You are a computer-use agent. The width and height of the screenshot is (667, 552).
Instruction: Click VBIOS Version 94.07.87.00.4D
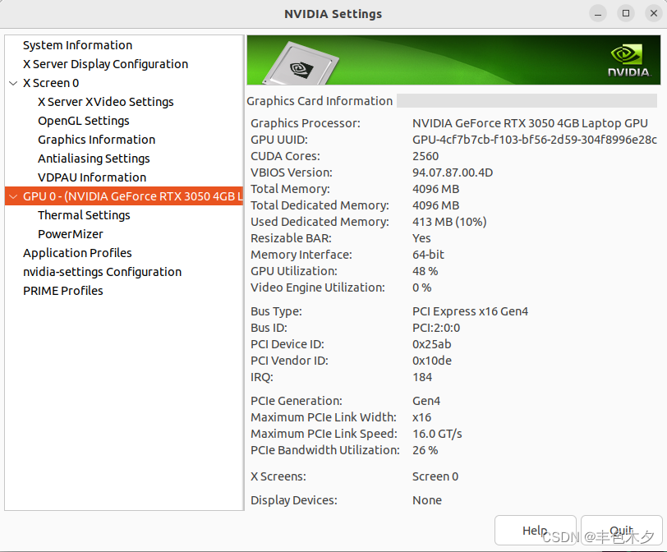[x=453, y=172]
